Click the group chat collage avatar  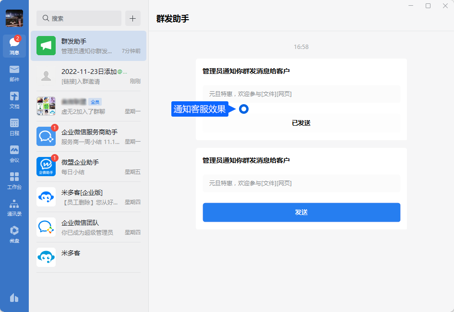pyautogui.click(x=46, y=106)
